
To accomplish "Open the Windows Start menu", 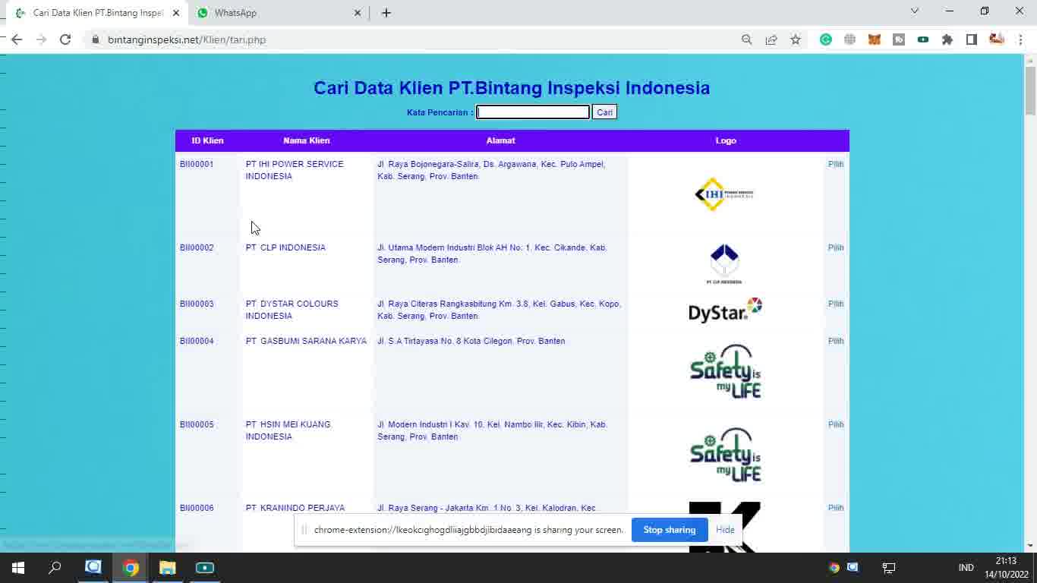I will click(18, 567).
